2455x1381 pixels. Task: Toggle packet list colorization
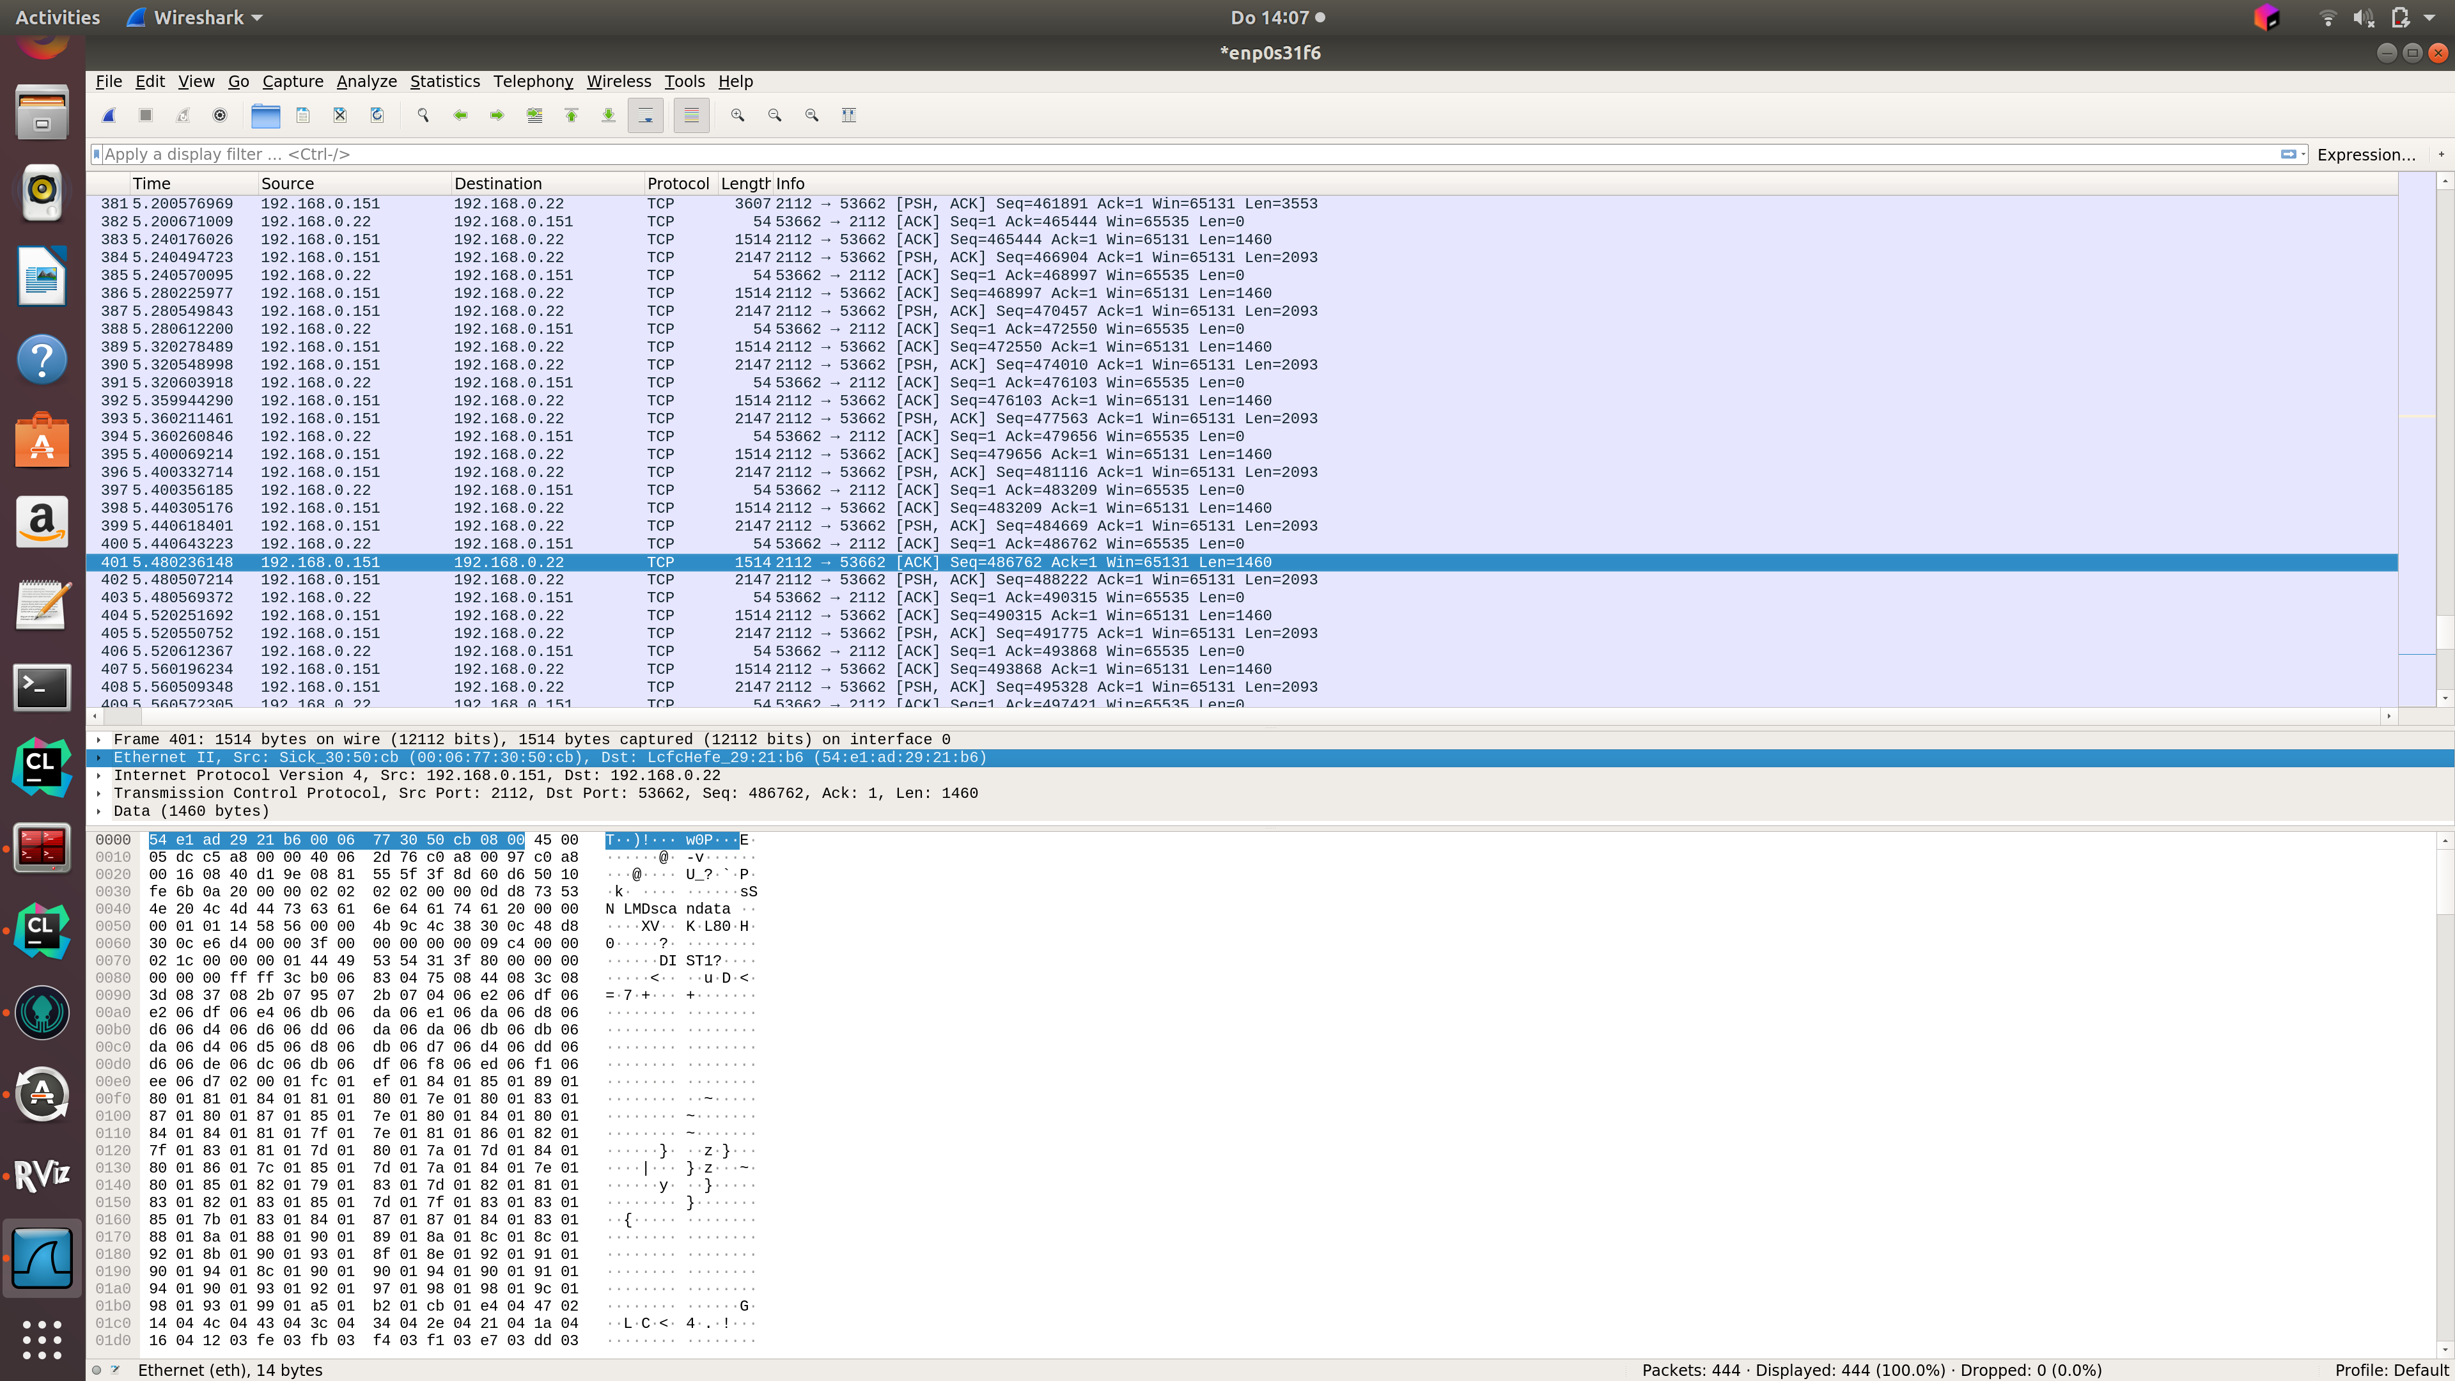tap(691, 114)
